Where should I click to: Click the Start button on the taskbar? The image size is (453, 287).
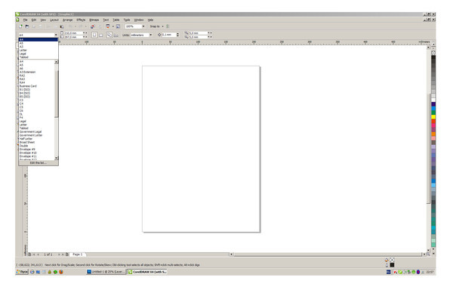pyautogui.click(x=22, y=272)
